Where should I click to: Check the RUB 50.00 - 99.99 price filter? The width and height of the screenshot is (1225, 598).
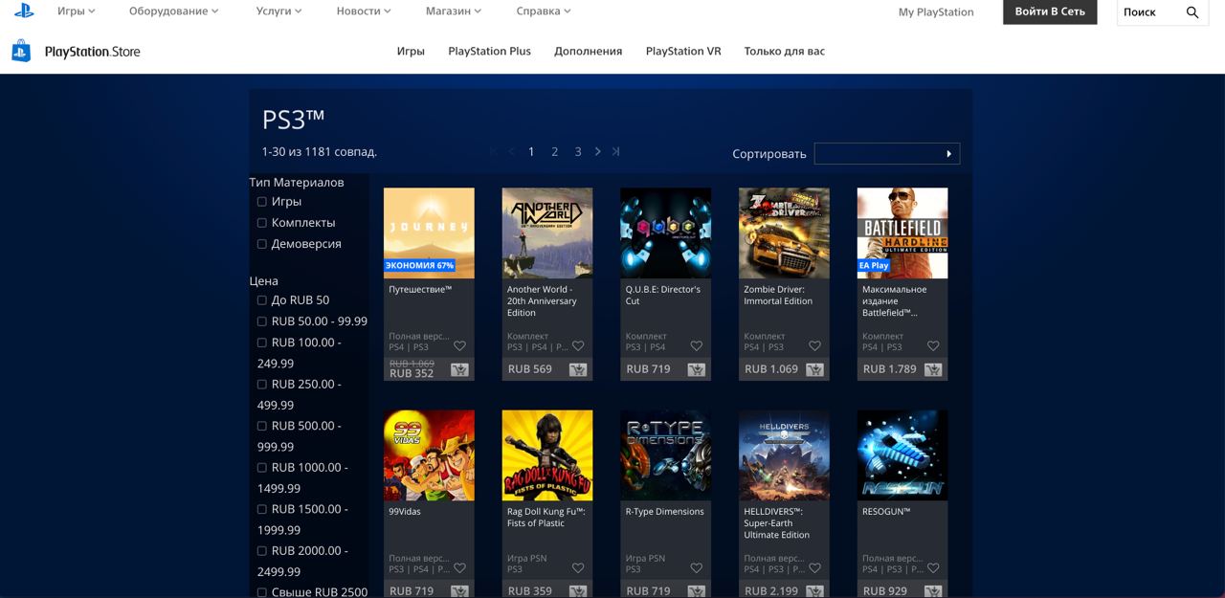262,321
